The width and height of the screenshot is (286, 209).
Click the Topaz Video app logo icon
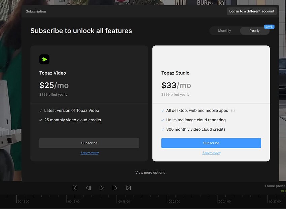44,59
